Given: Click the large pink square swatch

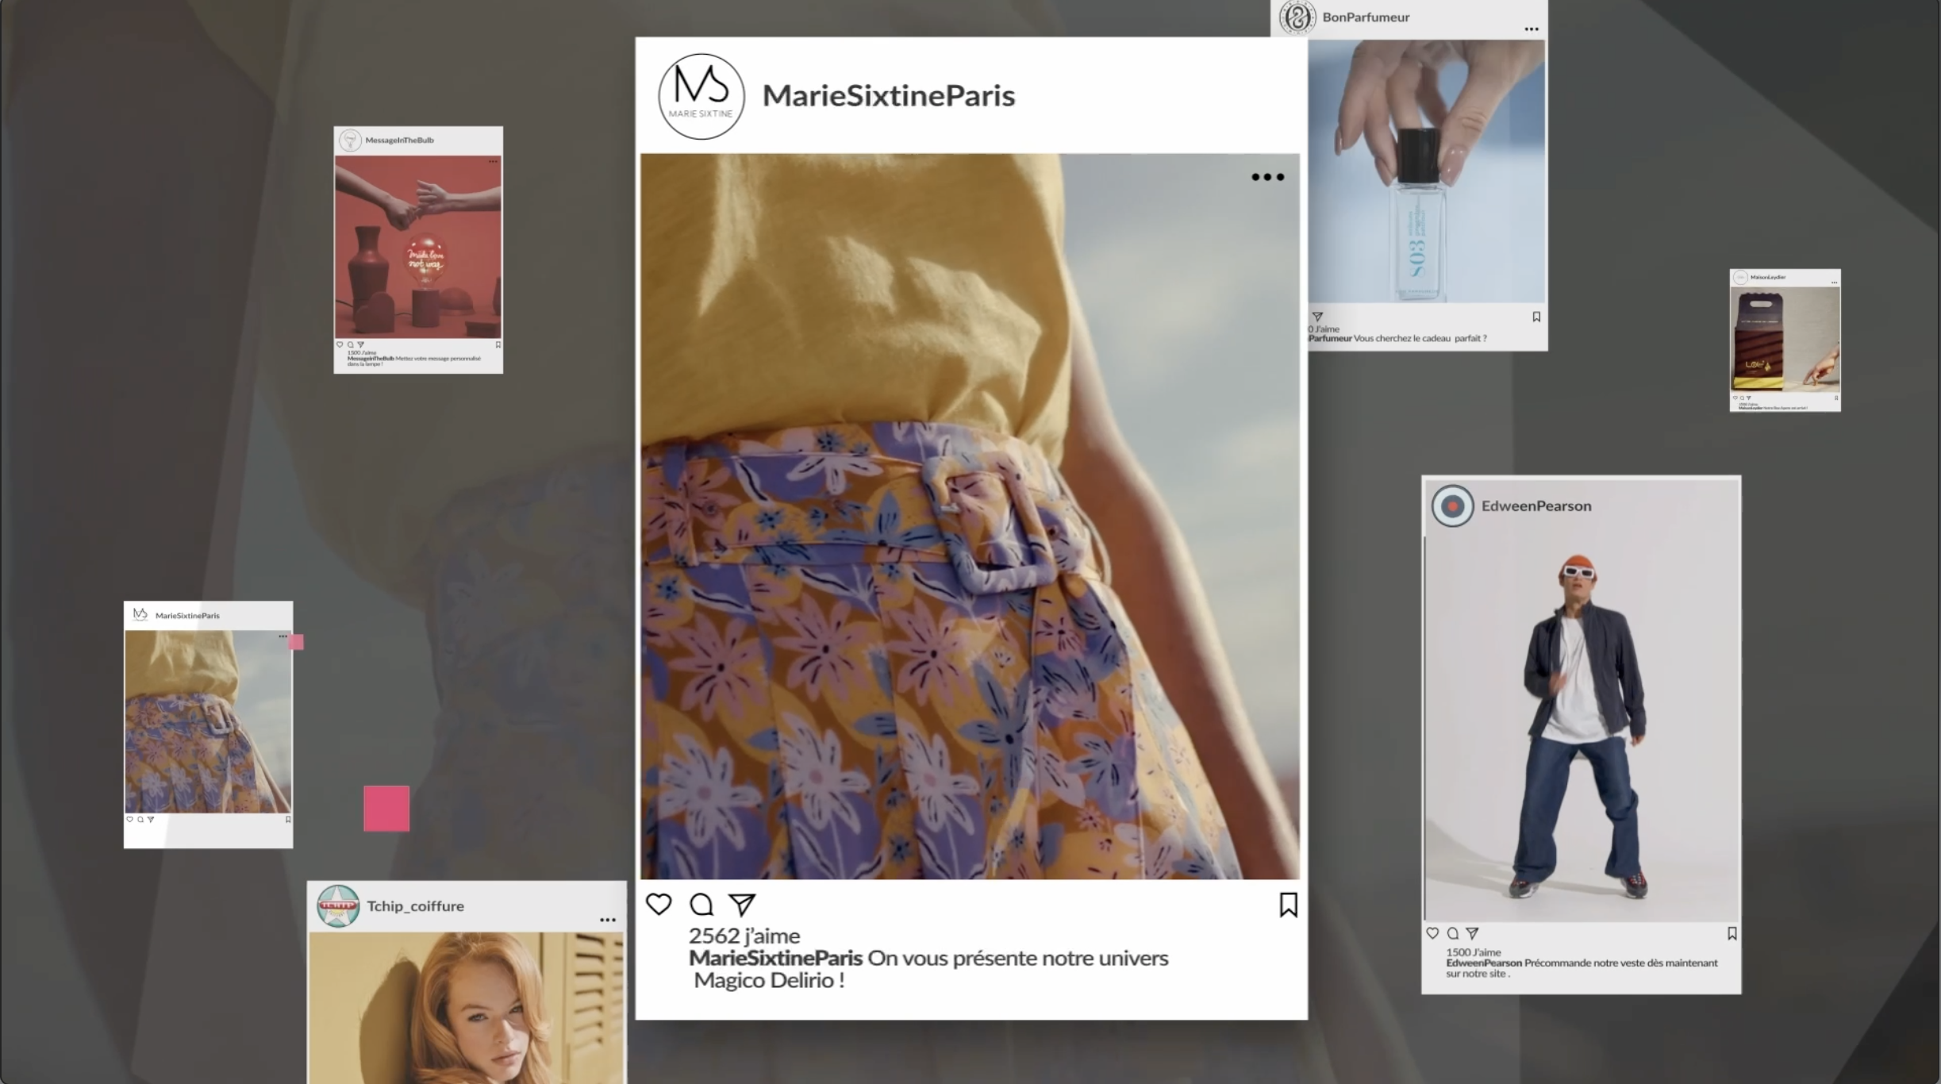Looking at the screenshot, I should 386,809.
